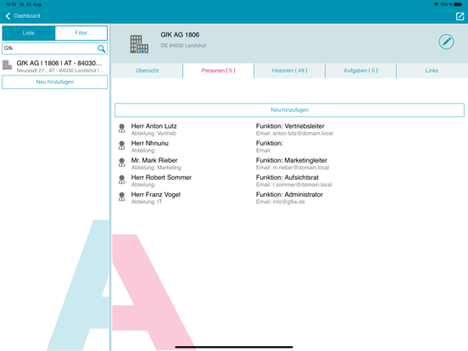Select the GfK AG | 1806 | AT list entry

tap(55, 66)
